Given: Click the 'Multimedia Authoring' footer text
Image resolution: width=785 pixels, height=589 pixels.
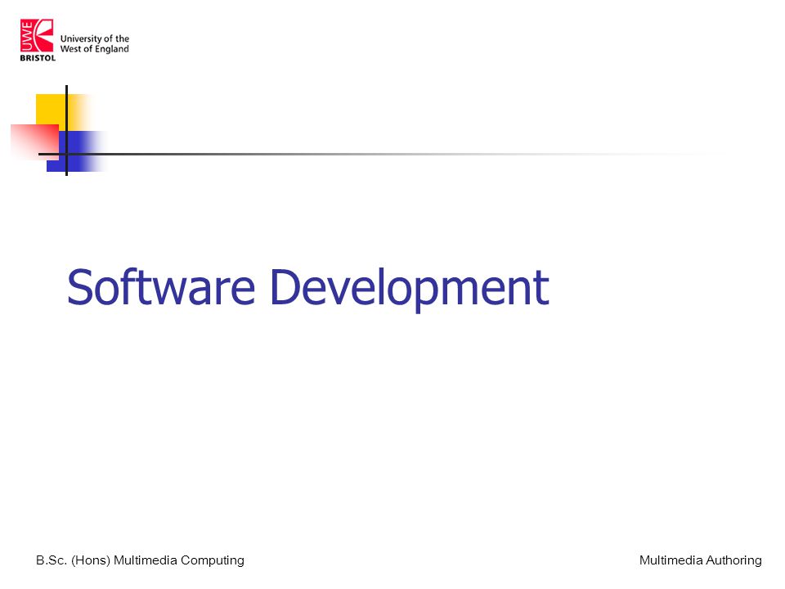Looking at the screenshot, I should pos(701,560).
